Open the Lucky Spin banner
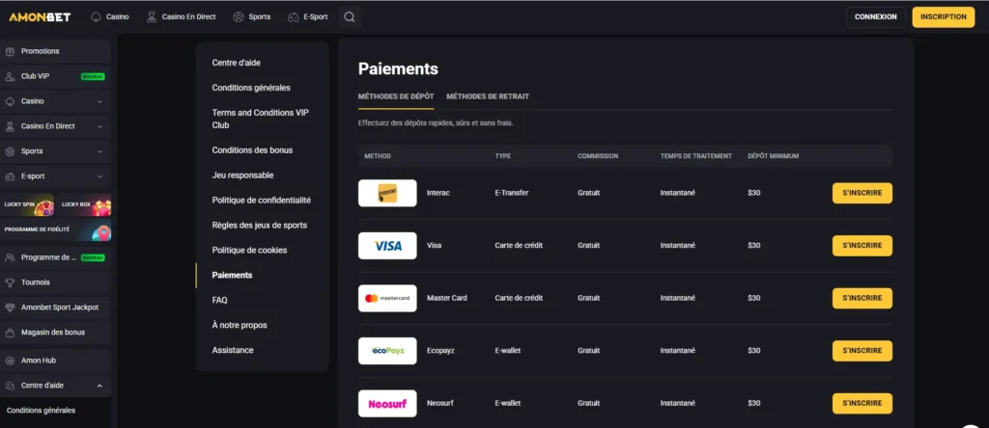 (x=28, y=204)
